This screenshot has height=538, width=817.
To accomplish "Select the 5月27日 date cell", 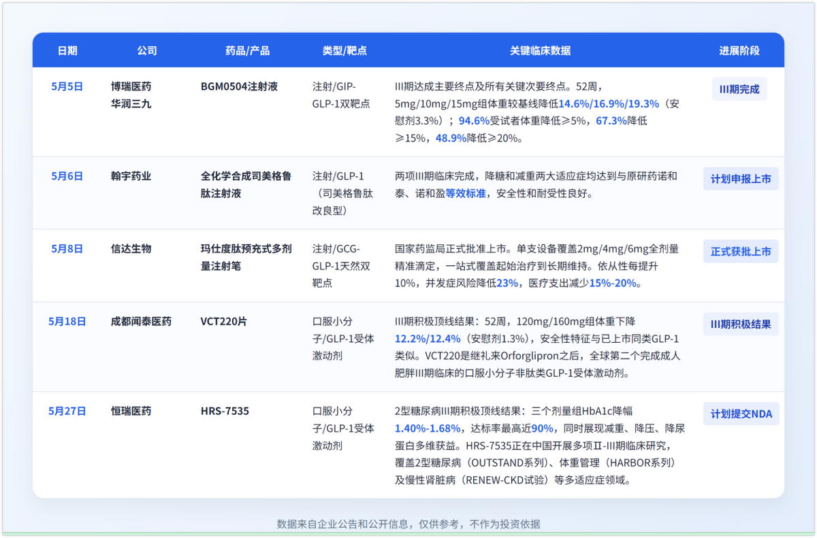I will coord(67,411).
